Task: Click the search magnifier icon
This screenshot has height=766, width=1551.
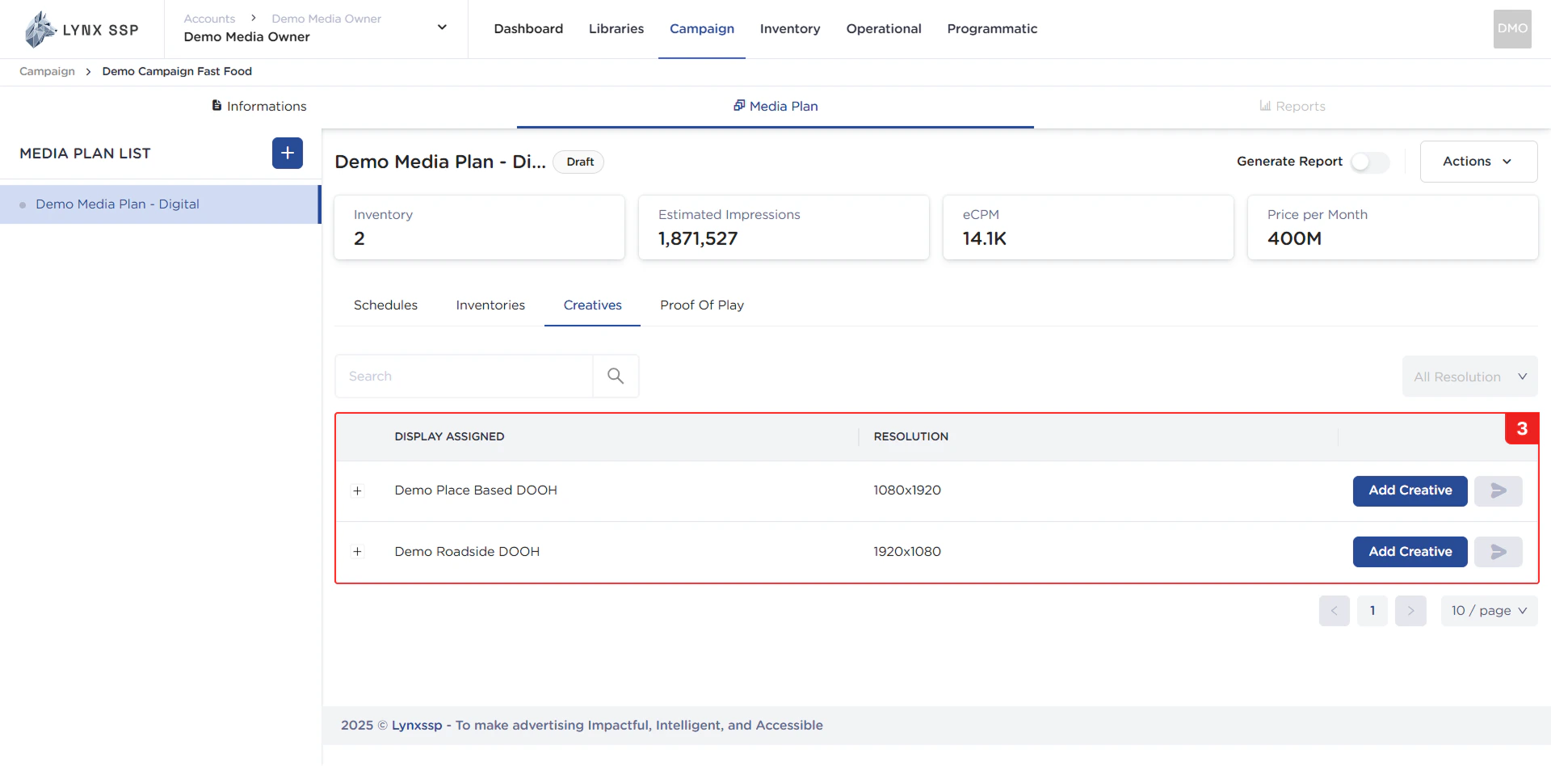Action: click(x=616, y=377)
